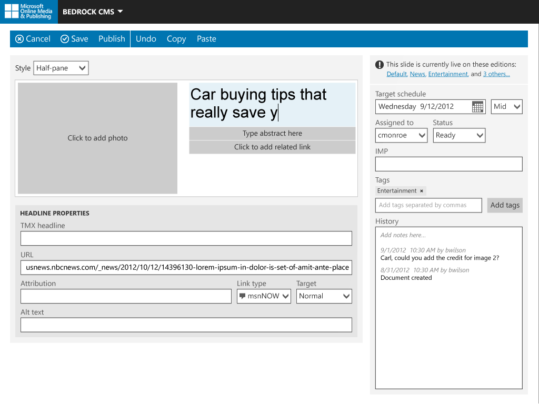This screenshot has width=539, height=404.
Task: Open the BEDROCK CMS dropdown menu
Action: point(93,12)
